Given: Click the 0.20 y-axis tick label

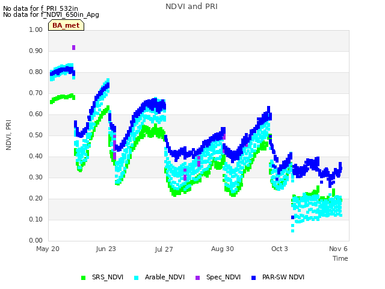Looking at the screenshot, I should [36, 198].
